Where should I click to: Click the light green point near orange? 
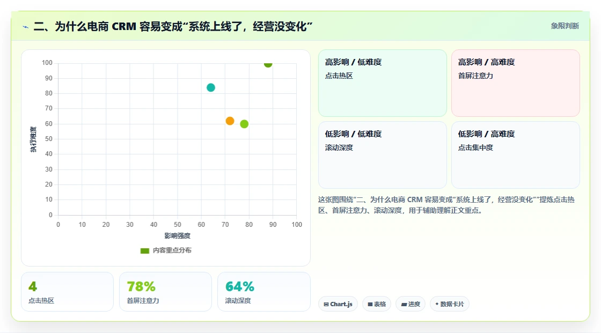[x=244, y=124]
